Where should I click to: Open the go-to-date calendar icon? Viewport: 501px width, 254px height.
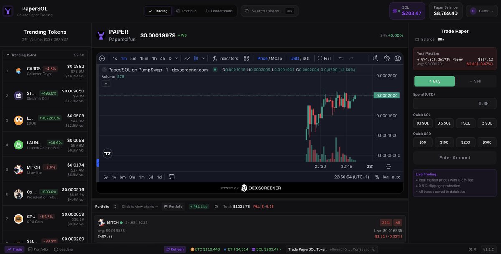click(x=171, y=177)
